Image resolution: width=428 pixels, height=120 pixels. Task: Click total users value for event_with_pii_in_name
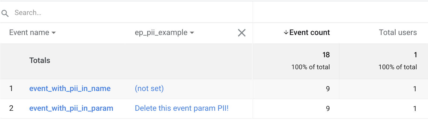click(x=415, y=89)
